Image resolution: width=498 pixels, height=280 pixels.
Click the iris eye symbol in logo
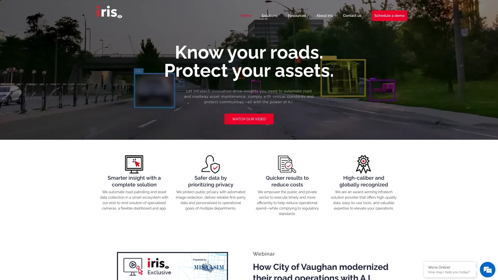coord(119,16)
